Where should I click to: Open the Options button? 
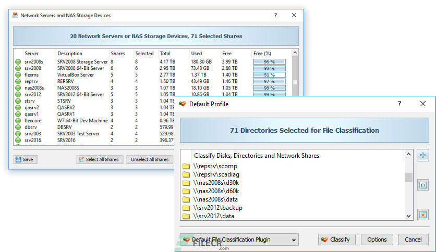(377, 240)
